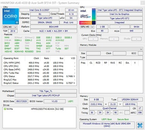Click the TGL Tiger_TL motherboard field
145x130 pixels.
[46, 91]
